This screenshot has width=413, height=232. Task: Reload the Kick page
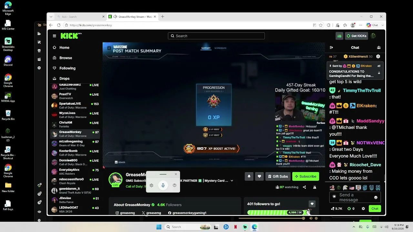pyautogui.click(x=59, y=25)
